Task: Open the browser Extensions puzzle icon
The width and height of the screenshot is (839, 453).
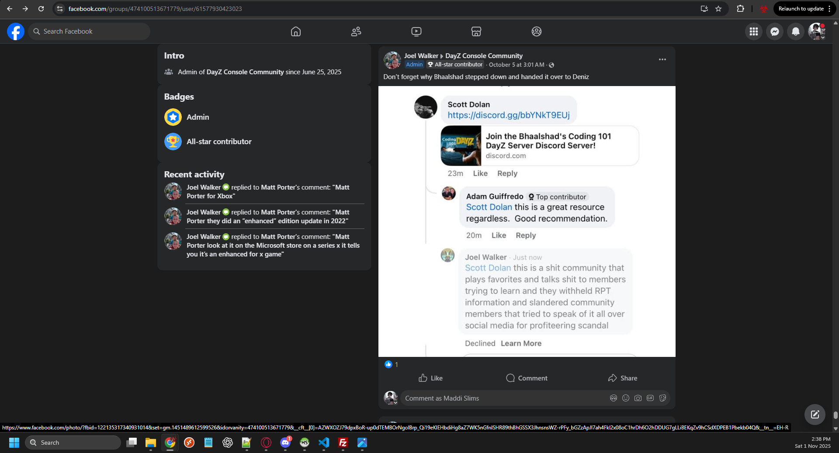Action: tap(740, 9)
